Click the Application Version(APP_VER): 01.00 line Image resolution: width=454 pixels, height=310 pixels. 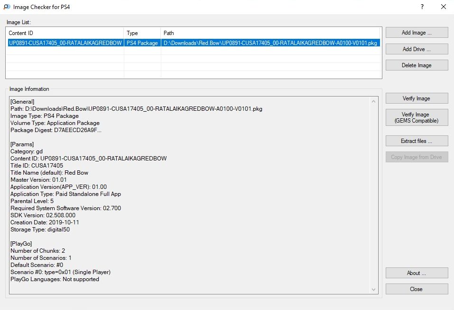coord(58,187)
